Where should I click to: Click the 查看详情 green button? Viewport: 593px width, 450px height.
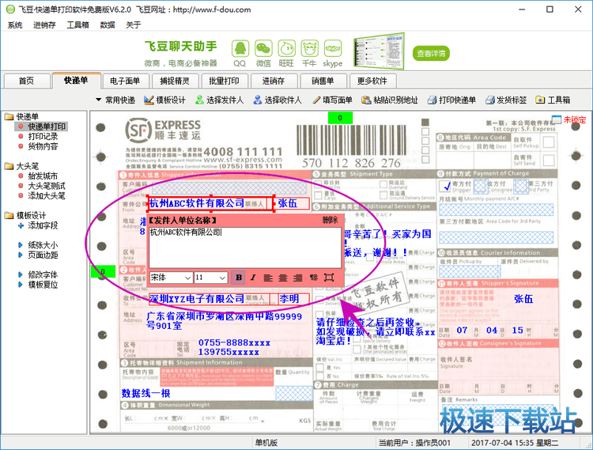[x=431, y=53]
